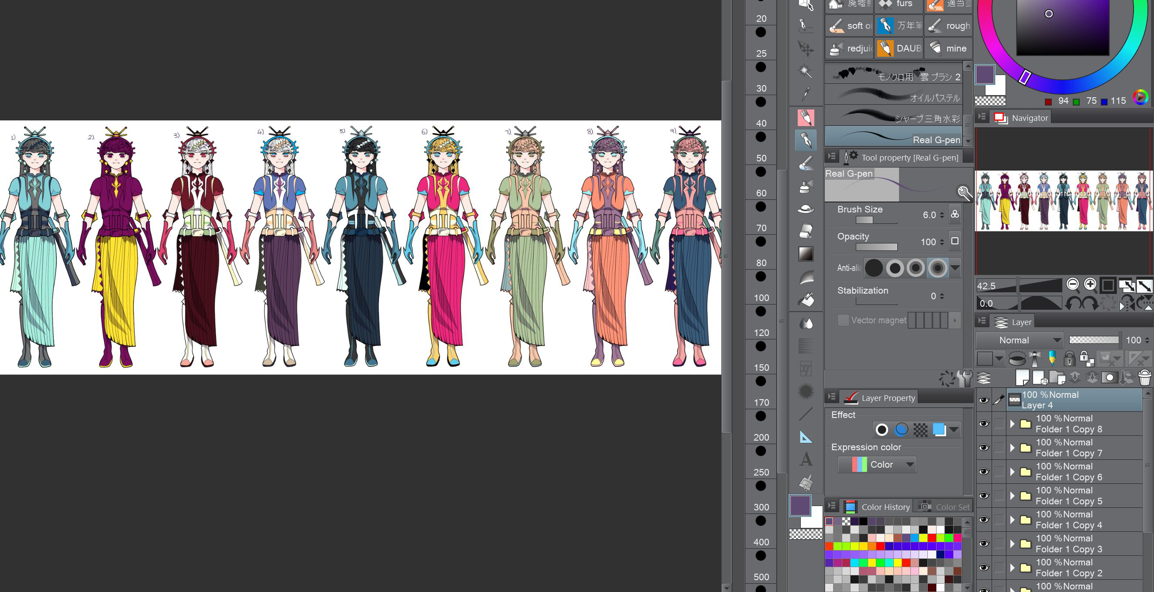Screen dimensions: 1154x592
Task: Hide Folder 1 Copy 6
Action: tap(983, 472)
